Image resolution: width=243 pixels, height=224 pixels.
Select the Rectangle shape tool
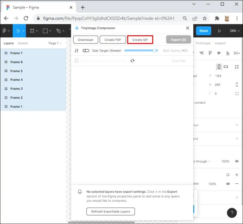pyautogui.click(x=45, y=31)
